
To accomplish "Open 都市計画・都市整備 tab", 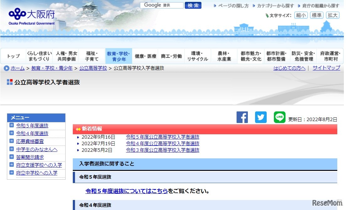I will [277, 56].
